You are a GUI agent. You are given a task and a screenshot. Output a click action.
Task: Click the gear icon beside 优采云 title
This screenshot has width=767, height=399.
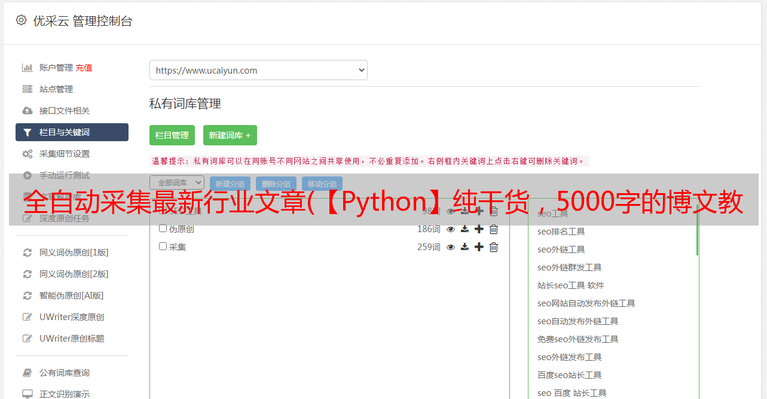click(x=21, y=20)
